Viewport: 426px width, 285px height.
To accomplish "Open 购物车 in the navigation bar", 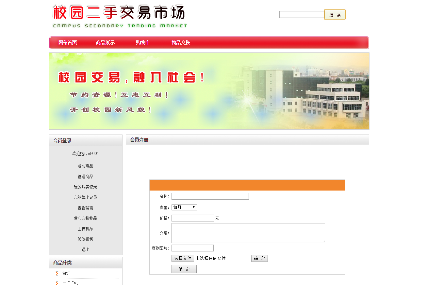I will click(x=143, y=43).
